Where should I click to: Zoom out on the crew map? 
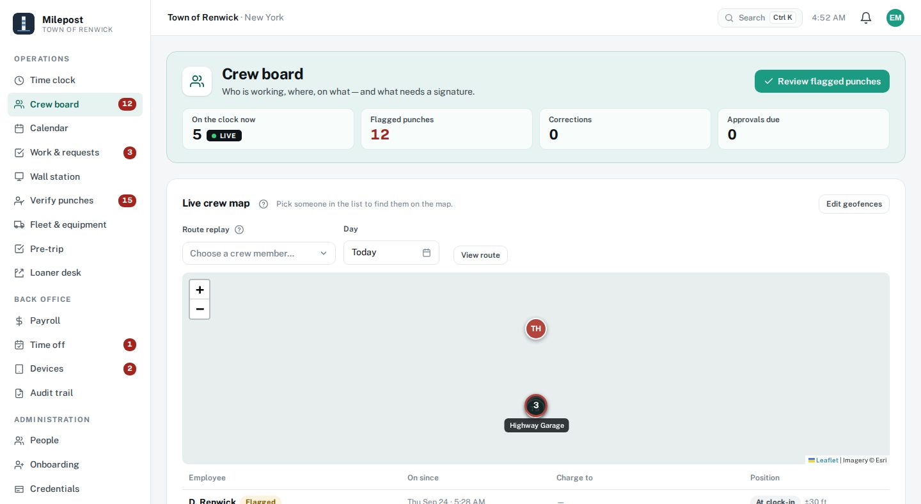200,309
